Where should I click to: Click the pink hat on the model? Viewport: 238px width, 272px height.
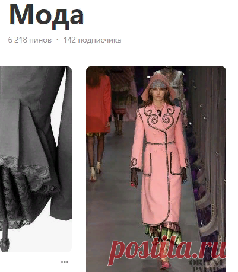(x=157, y=87)
